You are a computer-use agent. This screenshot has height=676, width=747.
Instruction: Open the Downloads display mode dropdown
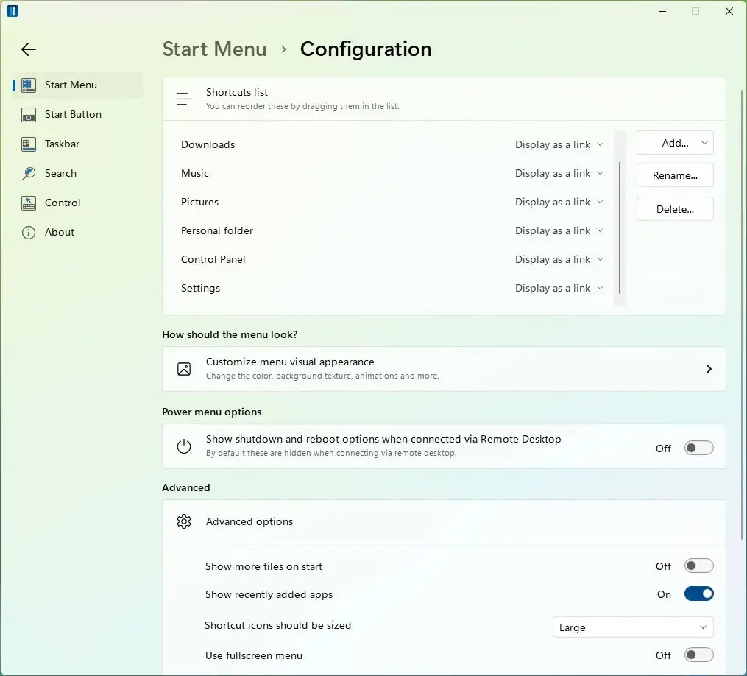click(x=559, y=144)
